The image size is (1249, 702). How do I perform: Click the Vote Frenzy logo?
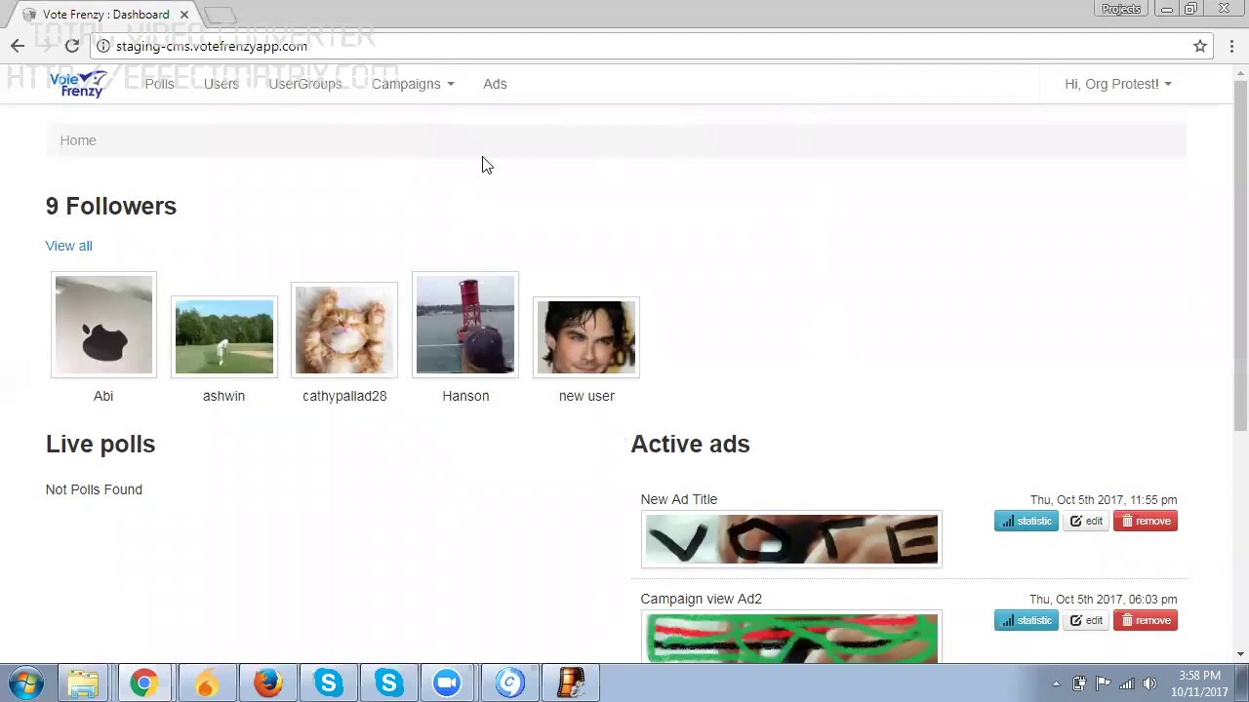coord(78,84)
